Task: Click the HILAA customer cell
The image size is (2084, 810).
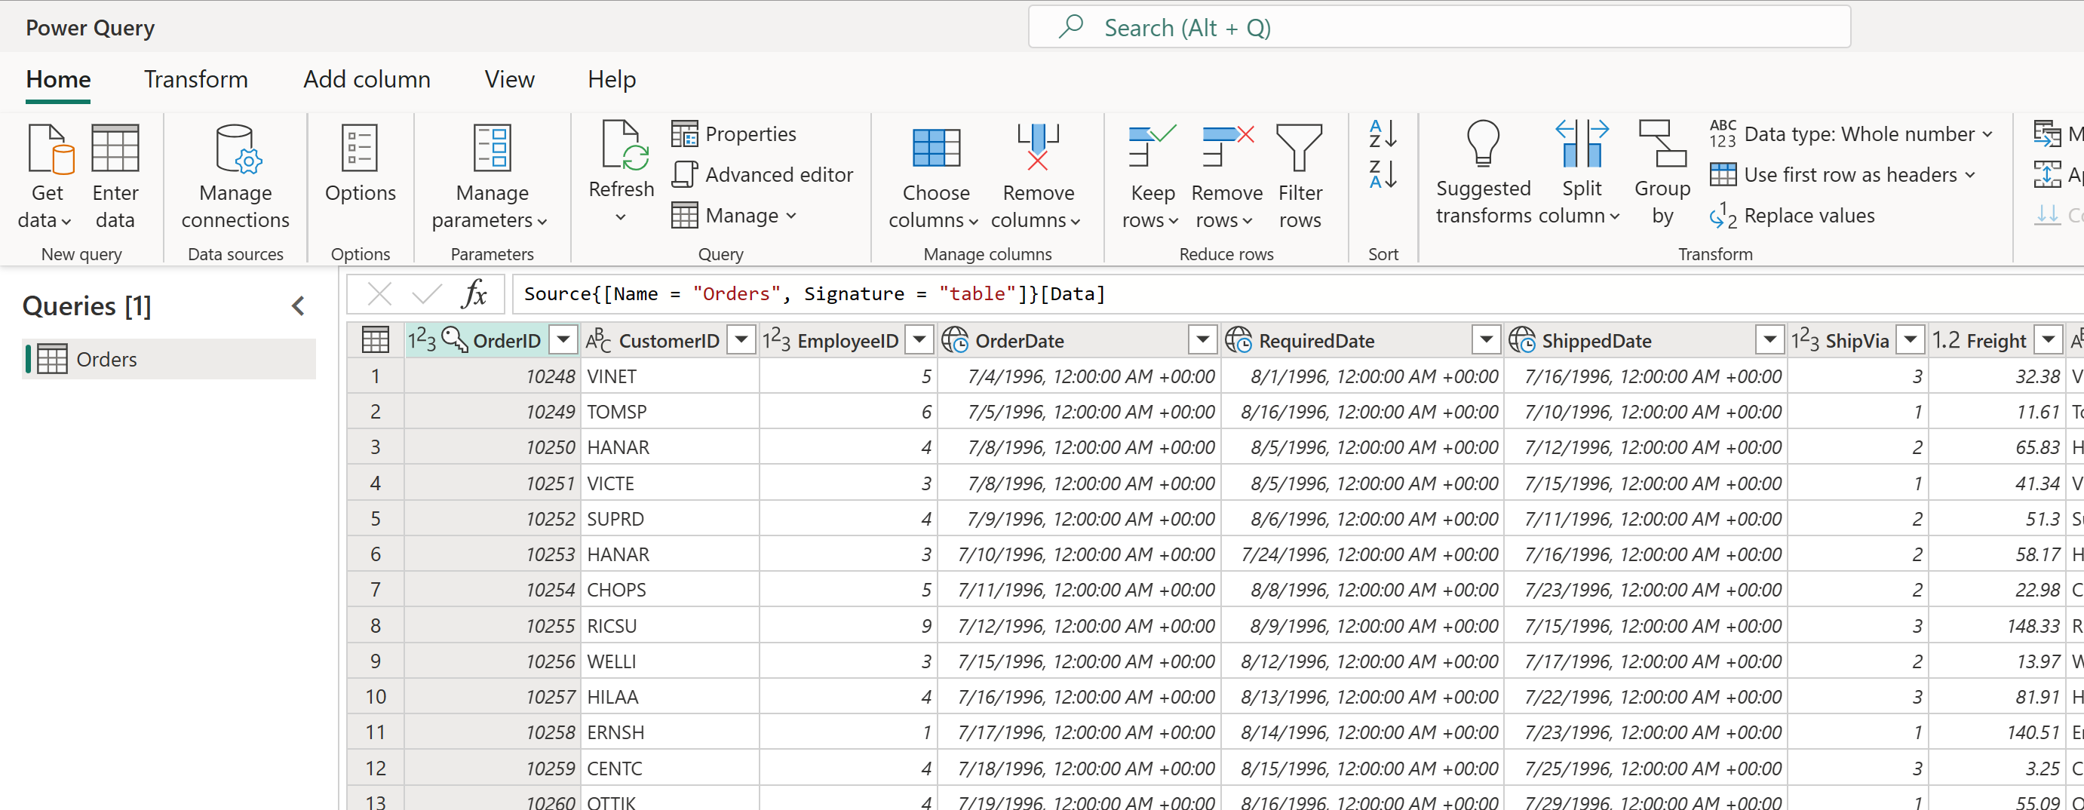Action: coord(670,697)
